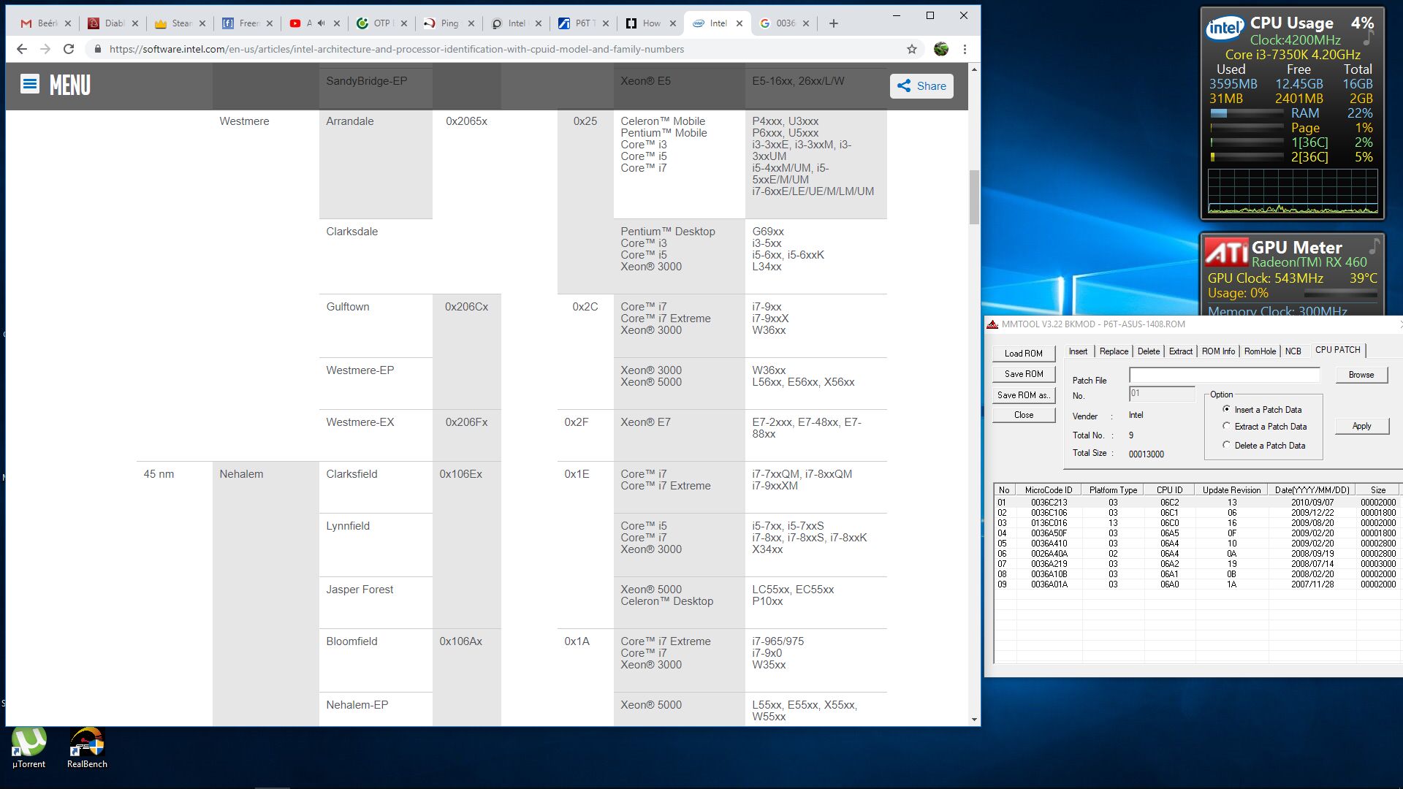
Task: Click the browser profile avatar icon
Action: 941,49
